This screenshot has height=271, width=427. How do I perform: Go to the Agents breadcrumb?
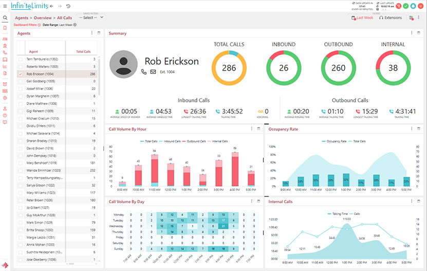click(x=22, y=17)
